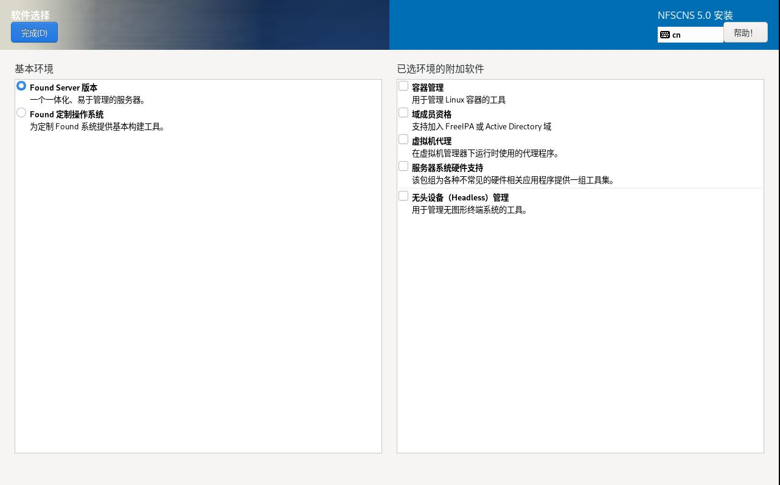Click the 基本环境 section heading
780x485 pixels.
[34, 69]
